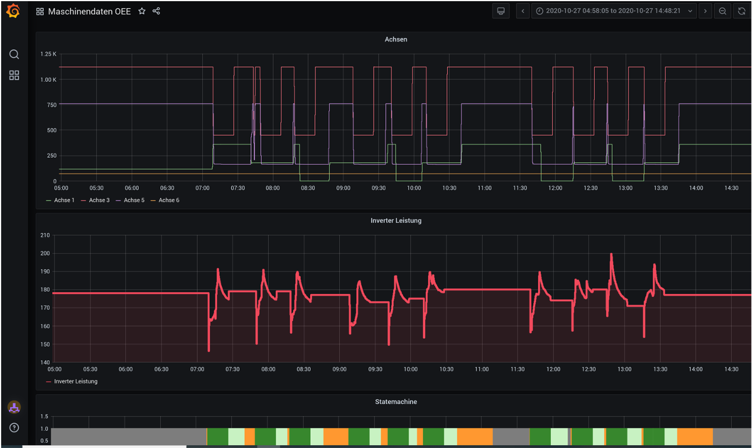Open the Dashboards grid icon in sidebar
Screen dimensions: 752x448
click(x=14, y=75)
